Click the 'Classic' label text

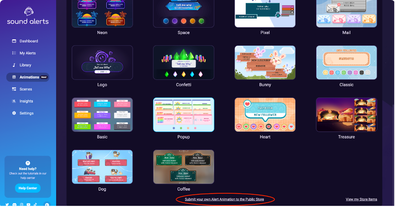tap(346, 85)
